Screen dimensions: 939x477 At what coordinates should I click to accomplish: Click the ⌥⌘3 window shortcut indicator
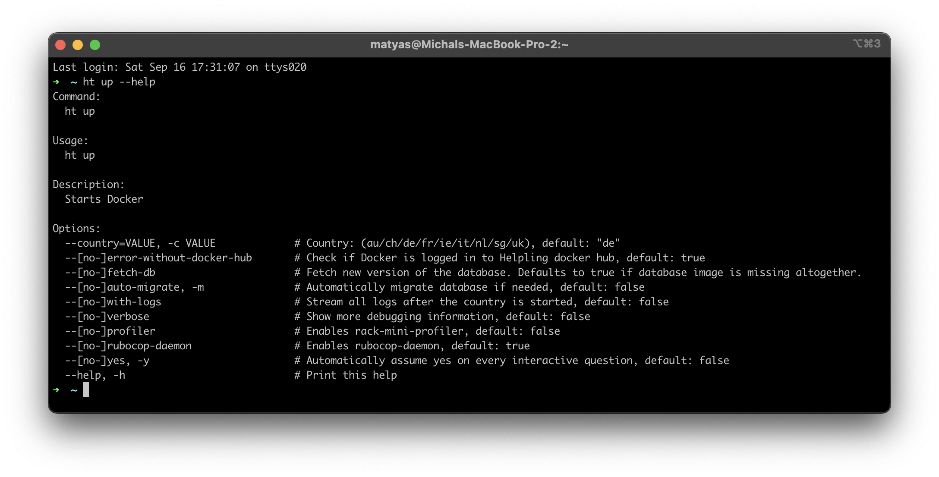pyautogui.click(x=867, y=44)
